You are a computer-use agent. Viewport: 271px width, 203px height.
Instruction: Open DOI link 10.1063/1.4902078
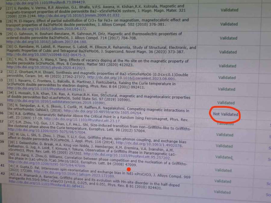149,144
